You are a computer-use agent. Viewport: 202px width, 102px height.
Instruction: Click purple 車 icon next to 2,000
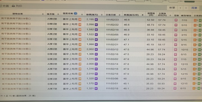click(x=96, y=64)
